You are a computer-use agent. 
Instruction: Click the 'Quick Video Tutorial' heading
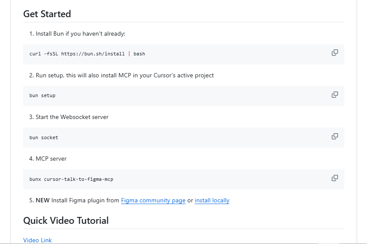coord(66,221)
